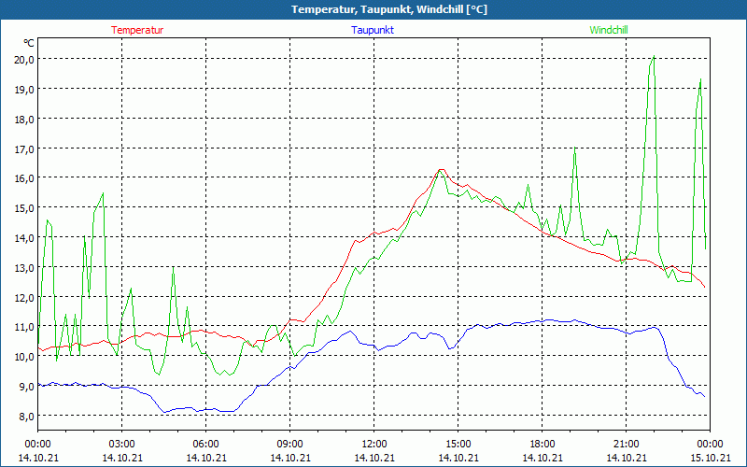The image size is (747, 467).
Task: Click the 11,0 y-axis value
Action: tap(24, 327)
